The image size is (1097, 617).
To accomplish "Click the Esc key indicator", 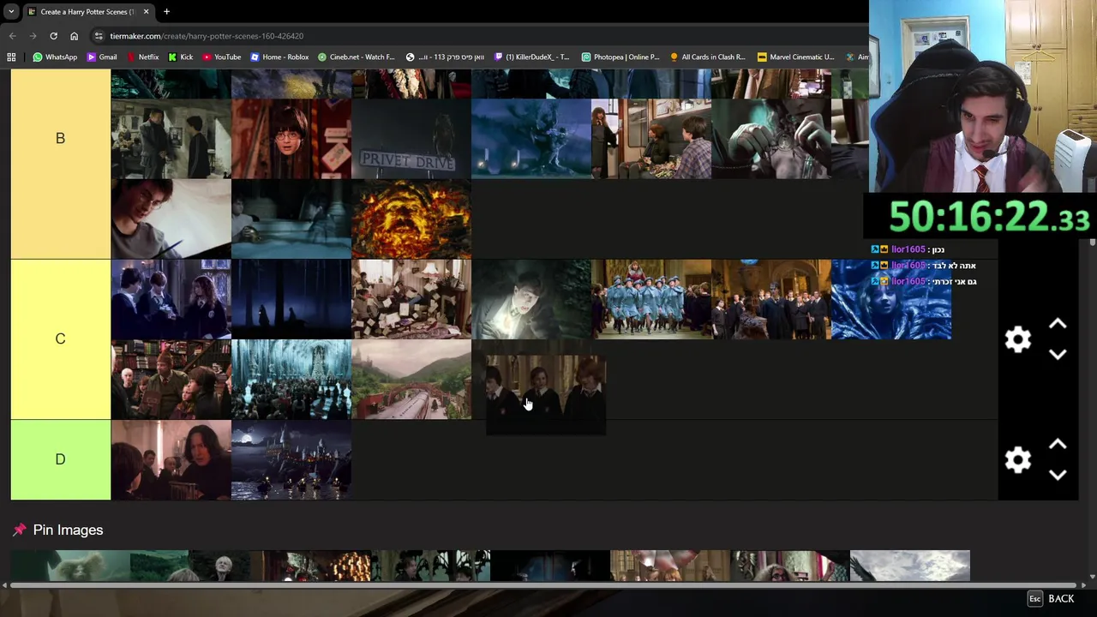I will point(1034,599).
